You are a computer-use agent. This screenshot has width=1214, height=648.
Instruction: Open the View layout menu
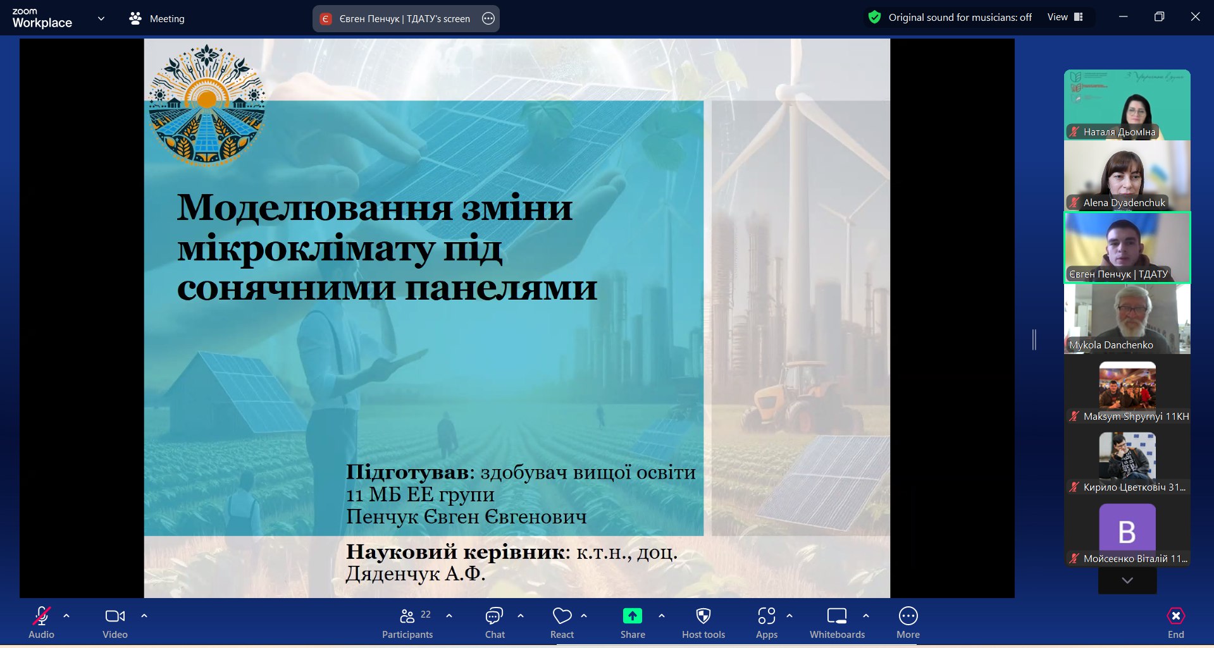point(1065,17)
